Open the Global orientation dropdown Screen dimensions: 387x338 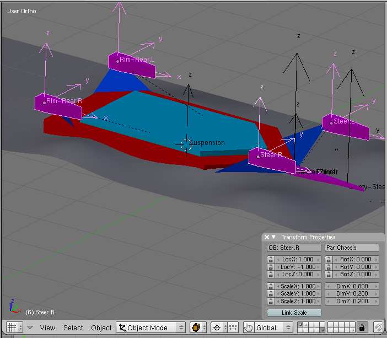pyautogui.click(x=273, y=328)
